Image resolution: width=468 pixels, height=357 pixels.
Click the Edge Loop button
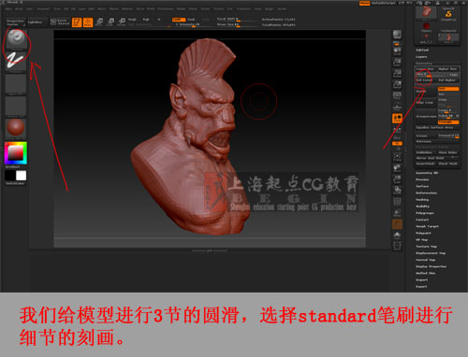click(426, 103)
